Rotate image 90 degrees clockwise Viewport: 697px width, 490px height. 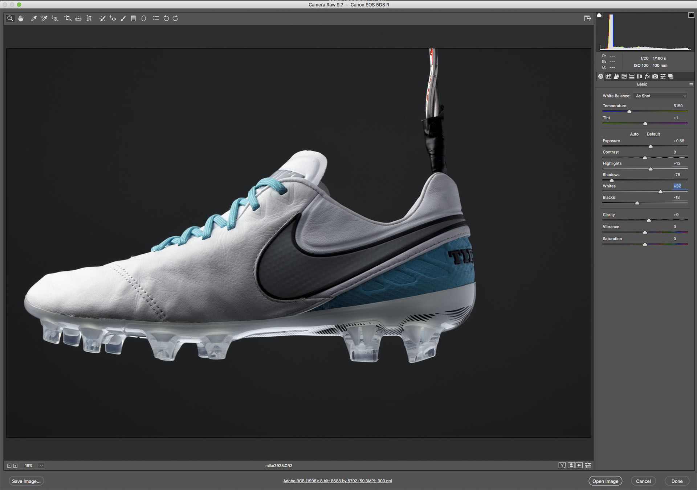click(175, 18)
